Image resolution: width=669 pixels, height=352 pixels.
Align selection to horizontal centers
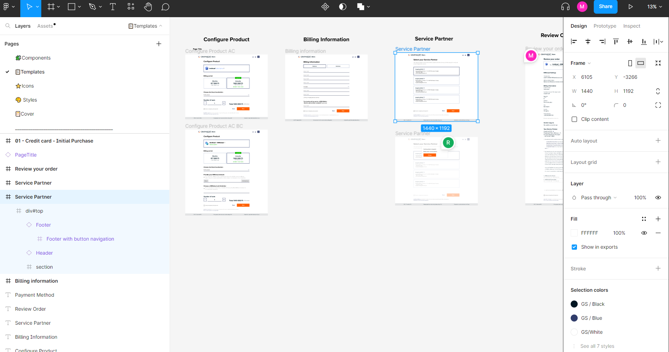tap(588, 42)
